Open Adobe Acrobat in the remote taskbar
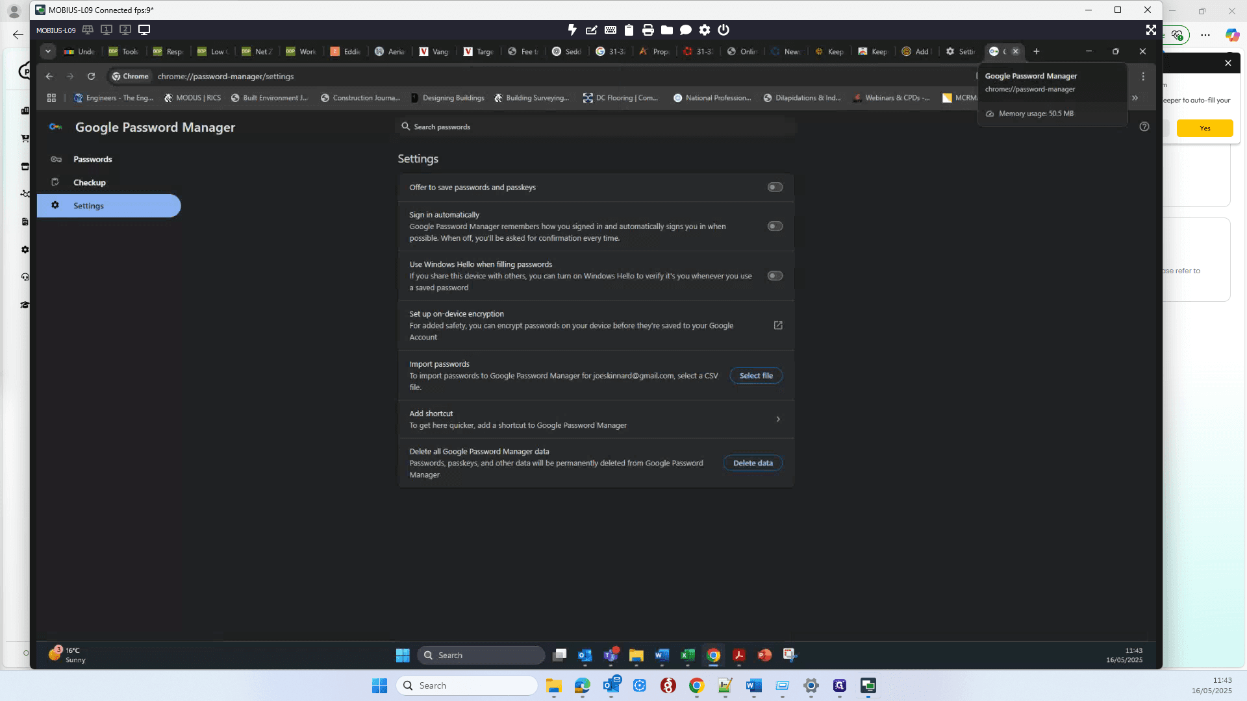Viewport: 1247px width, 701px height. coord(738,655)
